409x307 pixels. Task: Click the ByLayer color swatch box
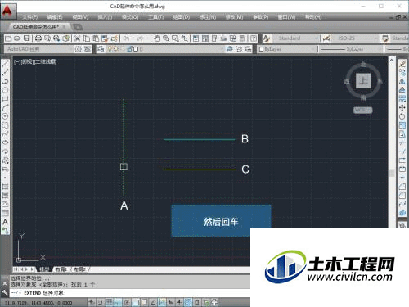click(x=261, y=49)
